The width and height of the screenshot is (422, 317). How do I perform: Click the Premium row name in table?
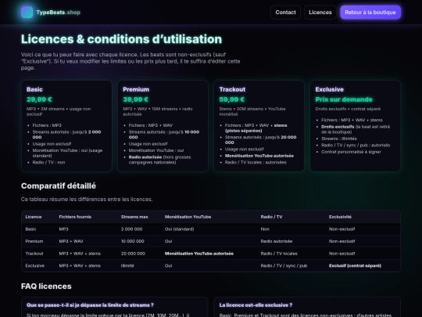pyautogui.click(x=34, y=241)
